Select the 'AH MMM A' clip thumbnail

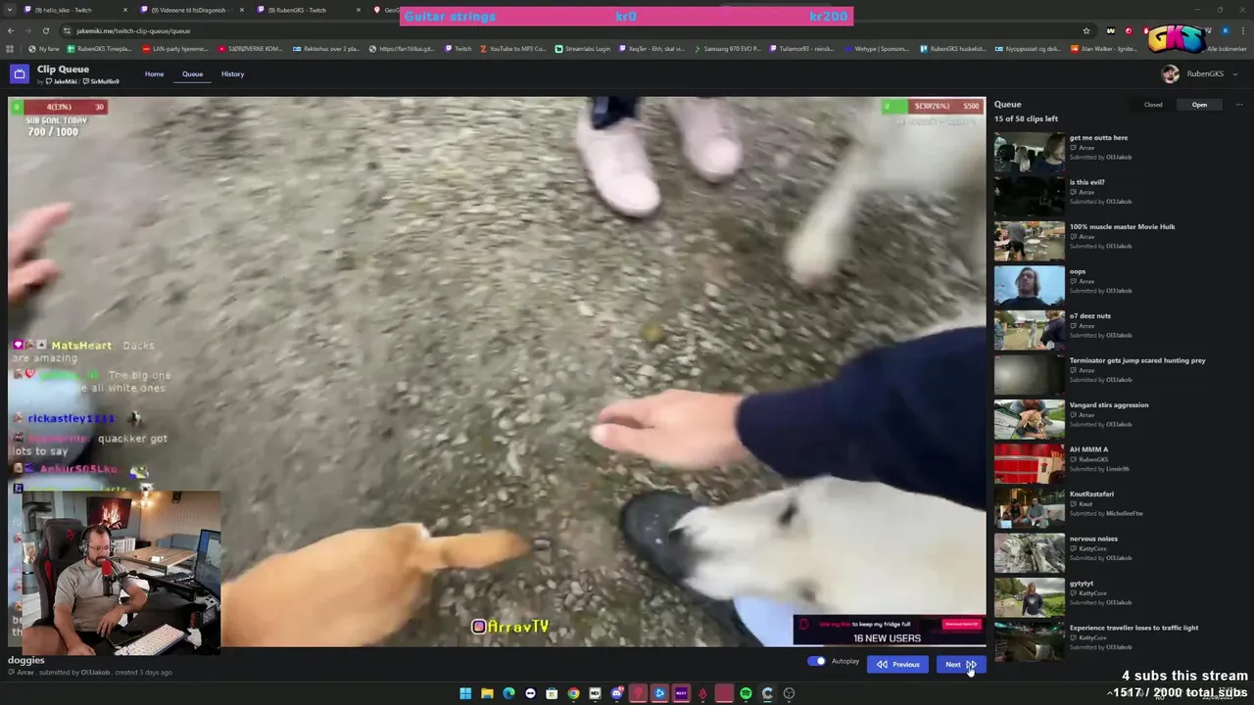pos(1029,464)
